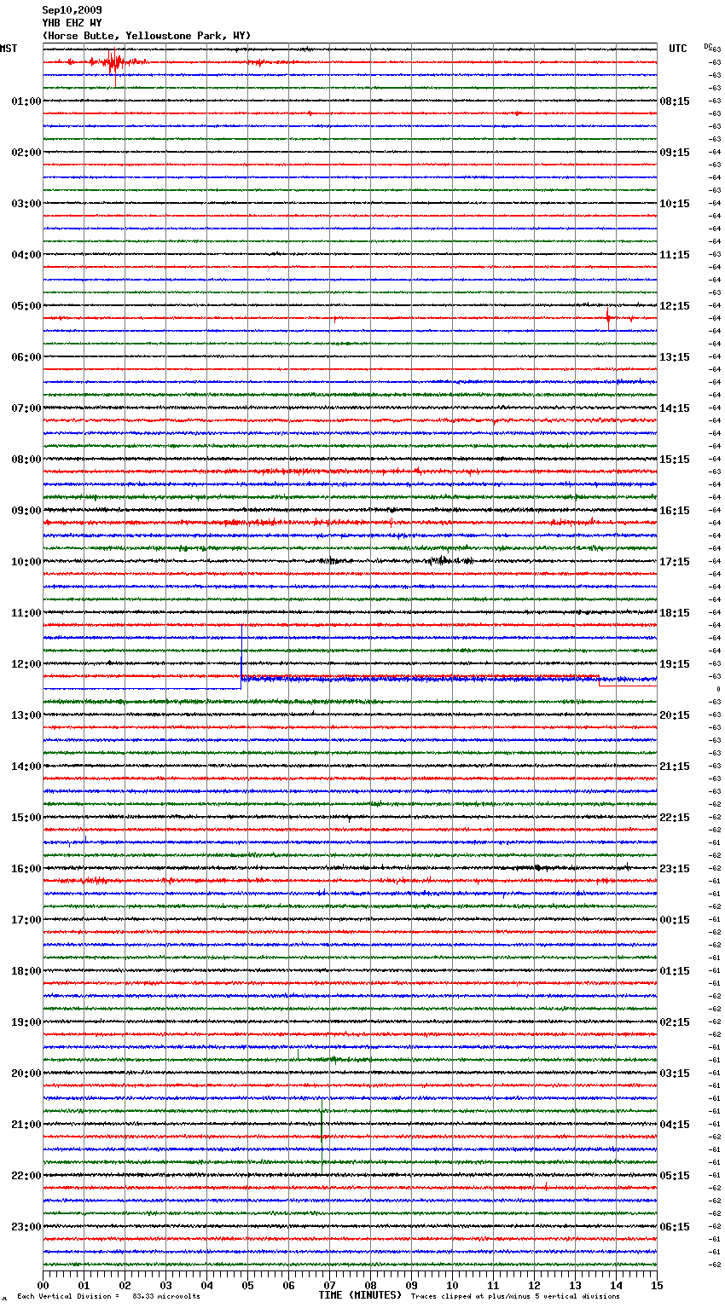Click the black burst on the 10:00 trace
Screen dimensions: 725x1308
tap(442, 561)
